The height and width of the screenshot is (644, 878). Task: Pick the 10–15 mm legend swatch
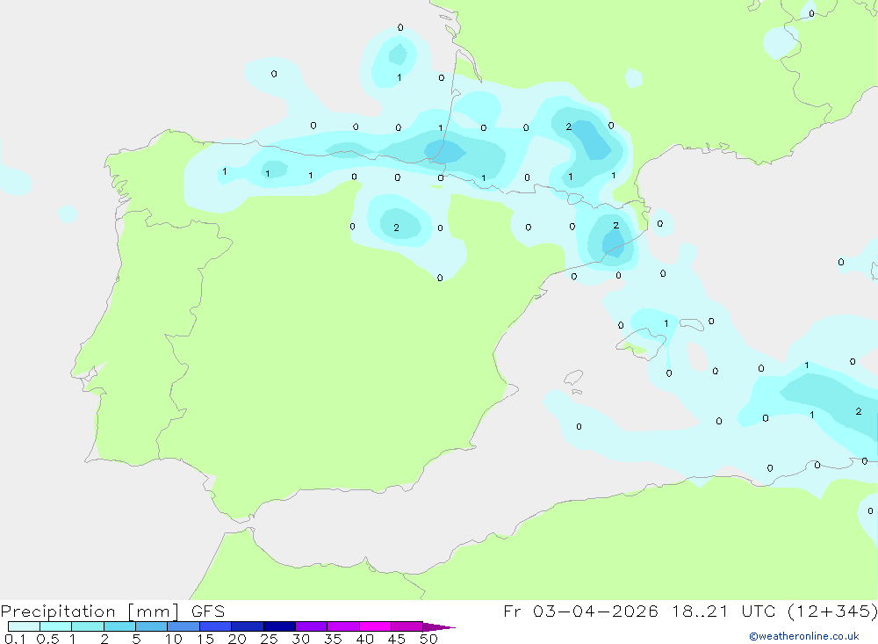[184, 626]
